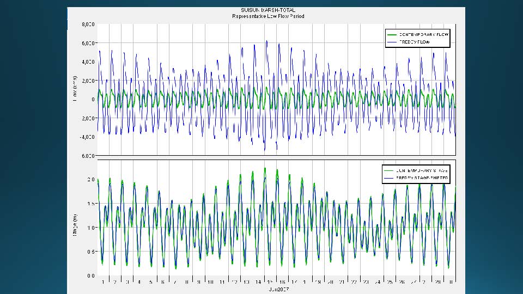Click the 0 tick on flow axis

pyautogui.click(x=93, y=100)
